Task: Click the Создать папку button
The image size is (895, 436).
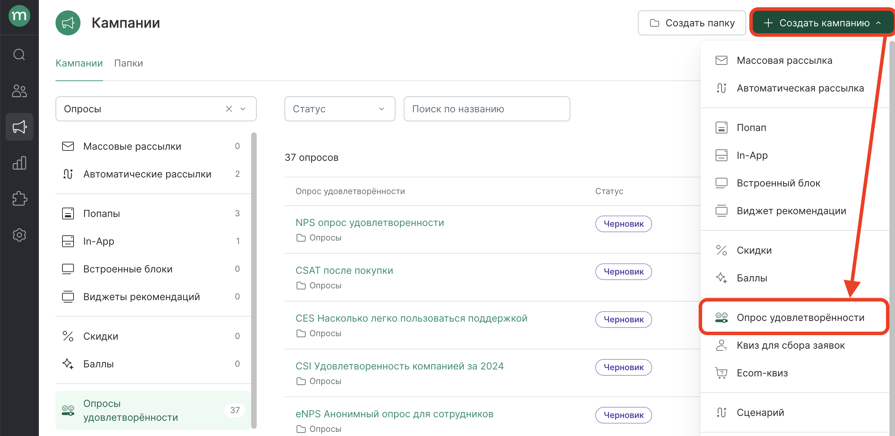Action: click(x=692, y=23)
